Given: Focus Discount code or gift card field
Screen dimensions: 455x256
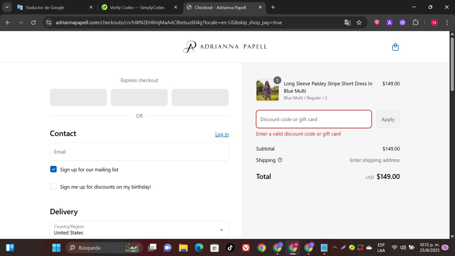Looking at the screenshot, I should (x=314, y=119).
